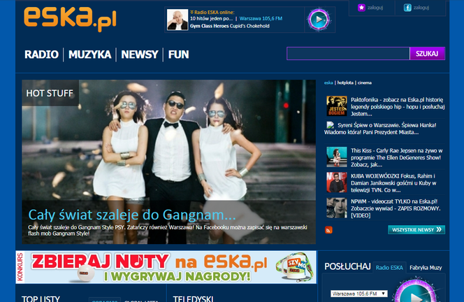The height and width of the screenshot is (302, 464).
Task: Log in with the Facebook icon
Action: tap(407, 8)
